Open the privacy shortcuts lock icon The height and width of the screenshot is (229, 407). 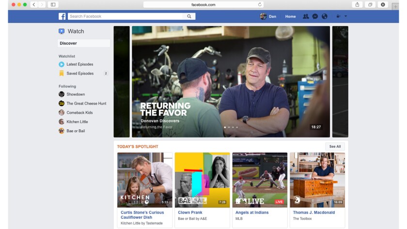click(x=338, y=16)
